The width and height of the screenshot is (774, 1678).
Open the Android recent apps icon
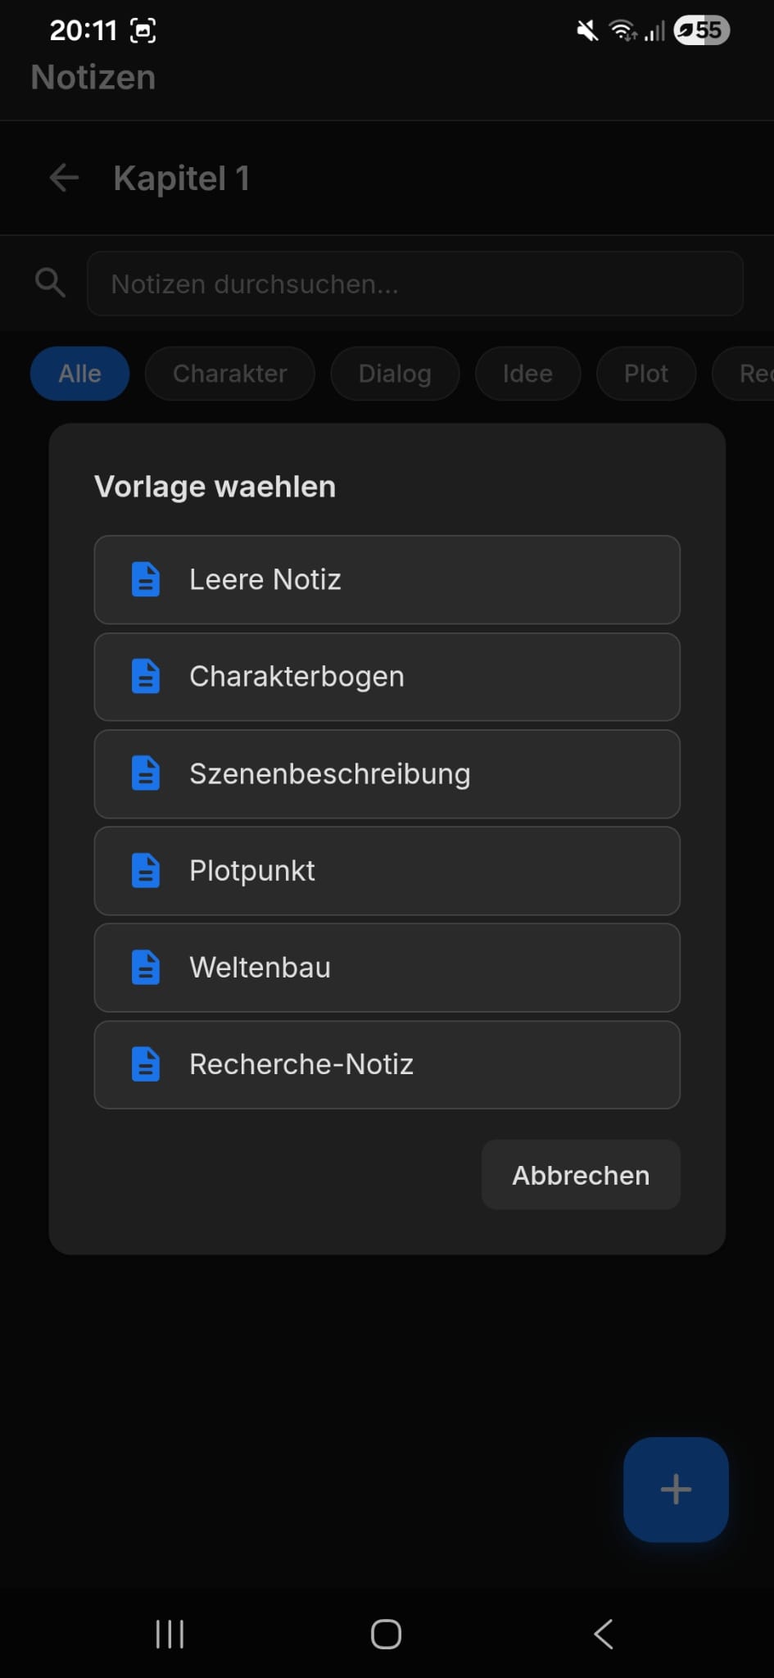pos(170,1634)
